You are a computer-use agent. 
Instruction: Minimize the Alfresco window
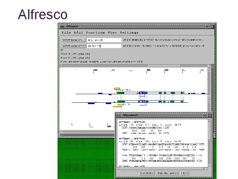[x=207, y=27]
